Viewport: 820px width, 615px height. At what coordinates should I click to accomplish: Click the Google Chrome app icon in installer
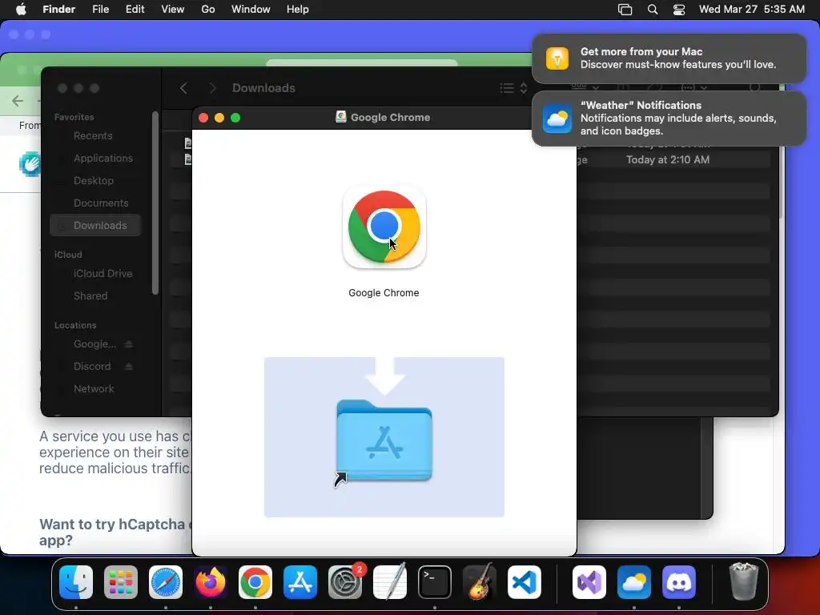(x=384, y=227)
